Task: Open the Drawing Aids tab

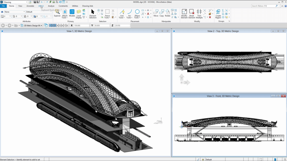Action: 88,6
